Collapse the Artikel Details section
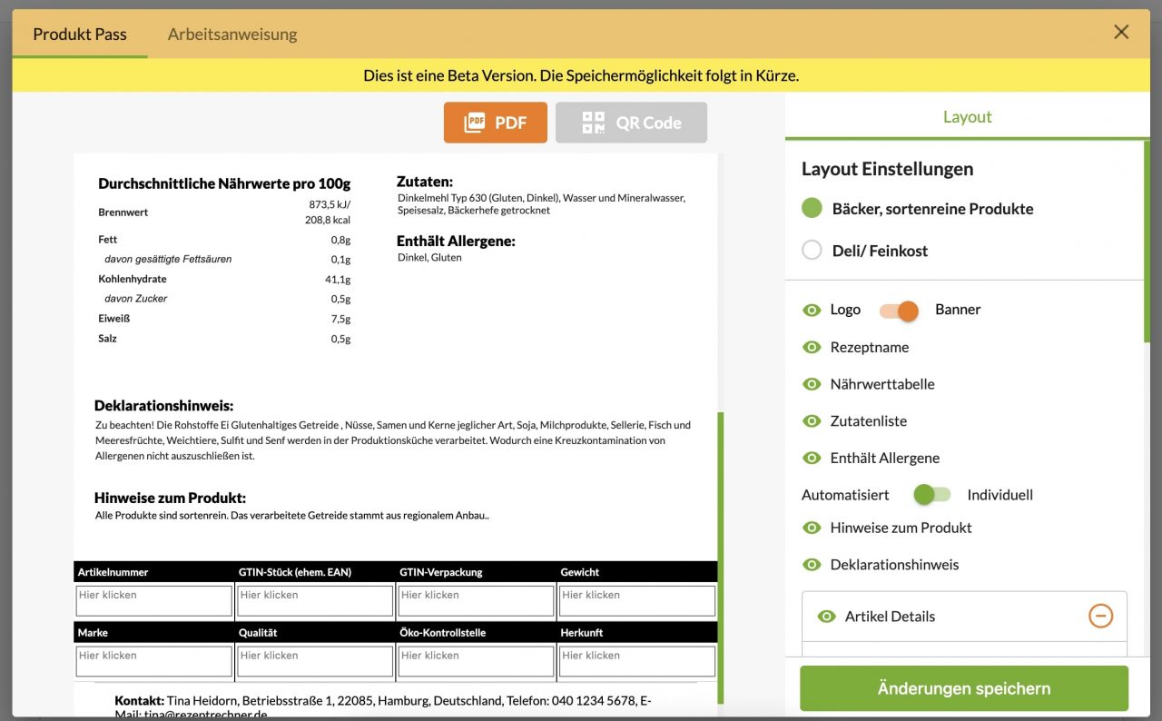Image resolution: width=1162 pixels, height=721 pixels. point(1100,616)
